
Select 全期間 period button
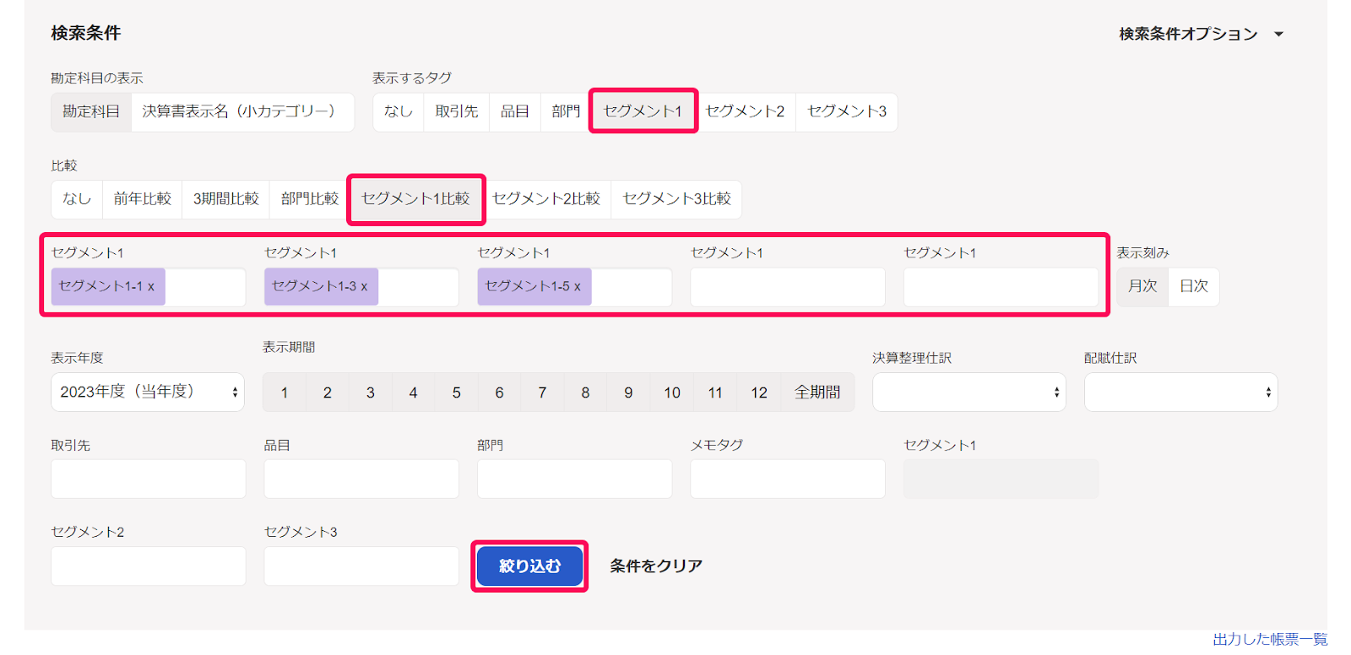click(817, 392)
